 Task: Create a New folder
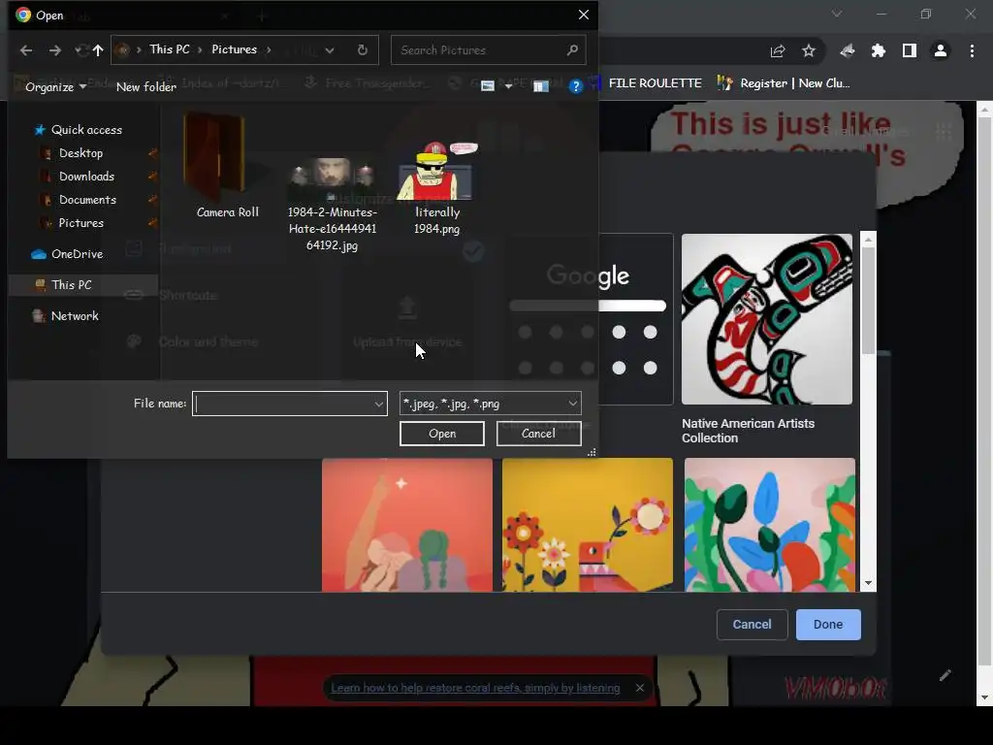pos(145,86)
